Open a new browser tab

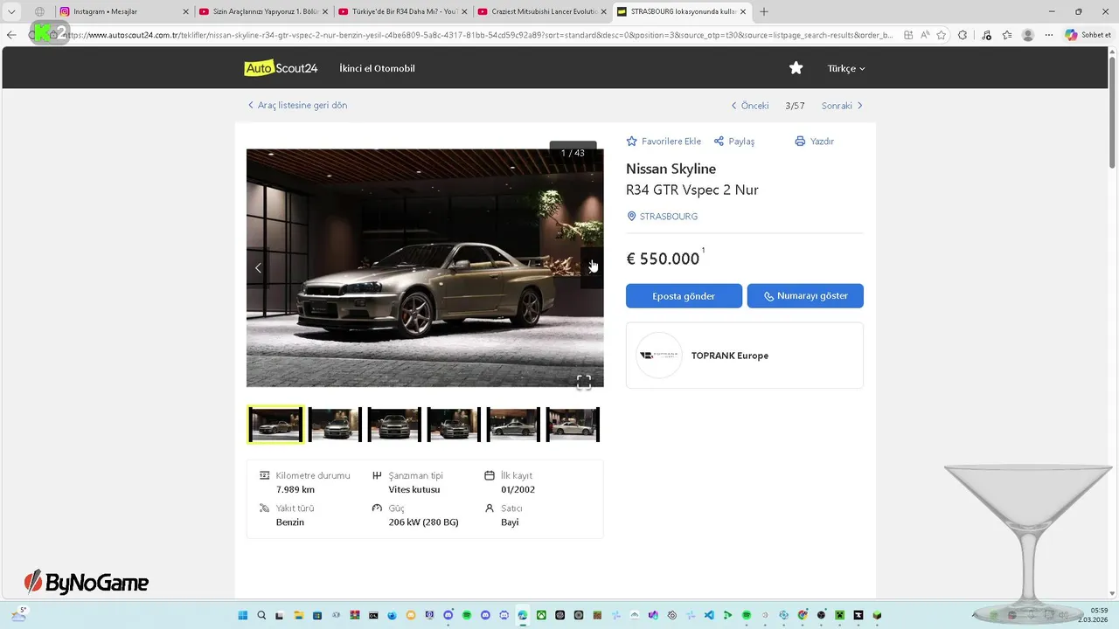(764, 11)
